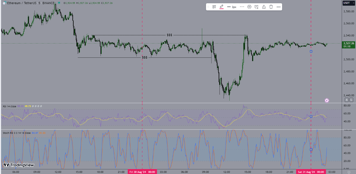
Task: Change line color with pencil icon
Action: [221, 7]
